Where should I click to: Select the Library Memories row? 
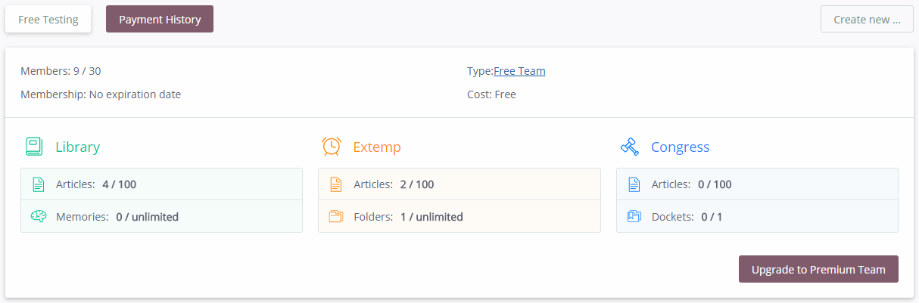[161, 217]
